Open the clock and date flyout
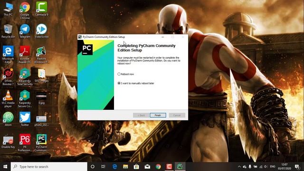 [285, 167]
